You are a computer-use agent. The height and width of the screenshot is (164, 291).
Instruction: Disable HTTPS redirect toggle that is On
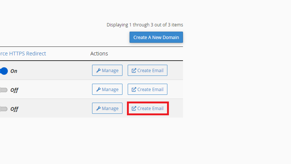[4, 71]
